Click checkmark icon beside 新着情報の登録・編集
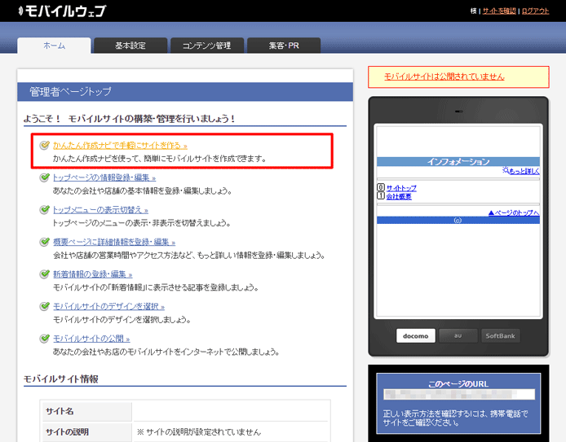This screenshot has height=442, width=566. coord(45,274)
